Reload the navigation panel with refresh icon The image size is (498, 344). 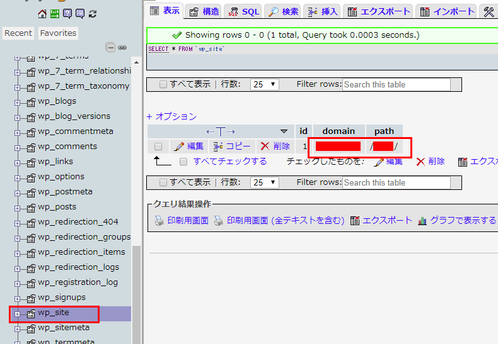pyautogui.click(x=93, y=13)
